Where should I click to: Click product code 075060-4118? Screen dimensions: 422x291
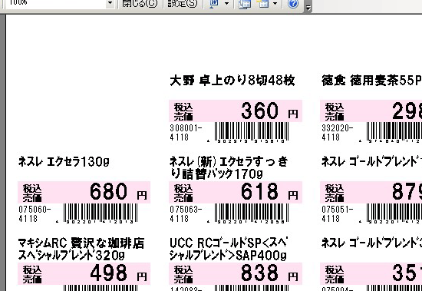click(x=35, y=214)
